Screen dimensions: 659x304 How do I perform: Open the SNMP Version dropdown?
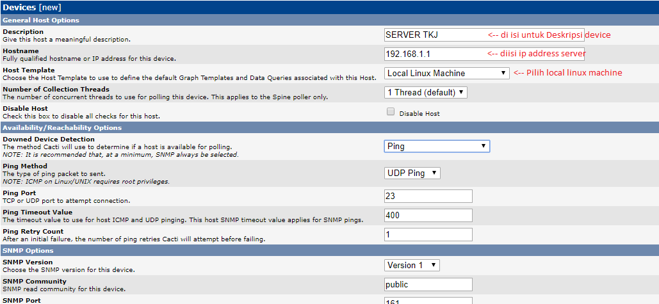pyautogui.click(x=412, y=266)
